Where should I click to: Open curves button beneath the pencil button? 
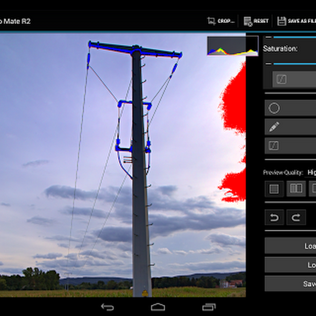point(290,146)
